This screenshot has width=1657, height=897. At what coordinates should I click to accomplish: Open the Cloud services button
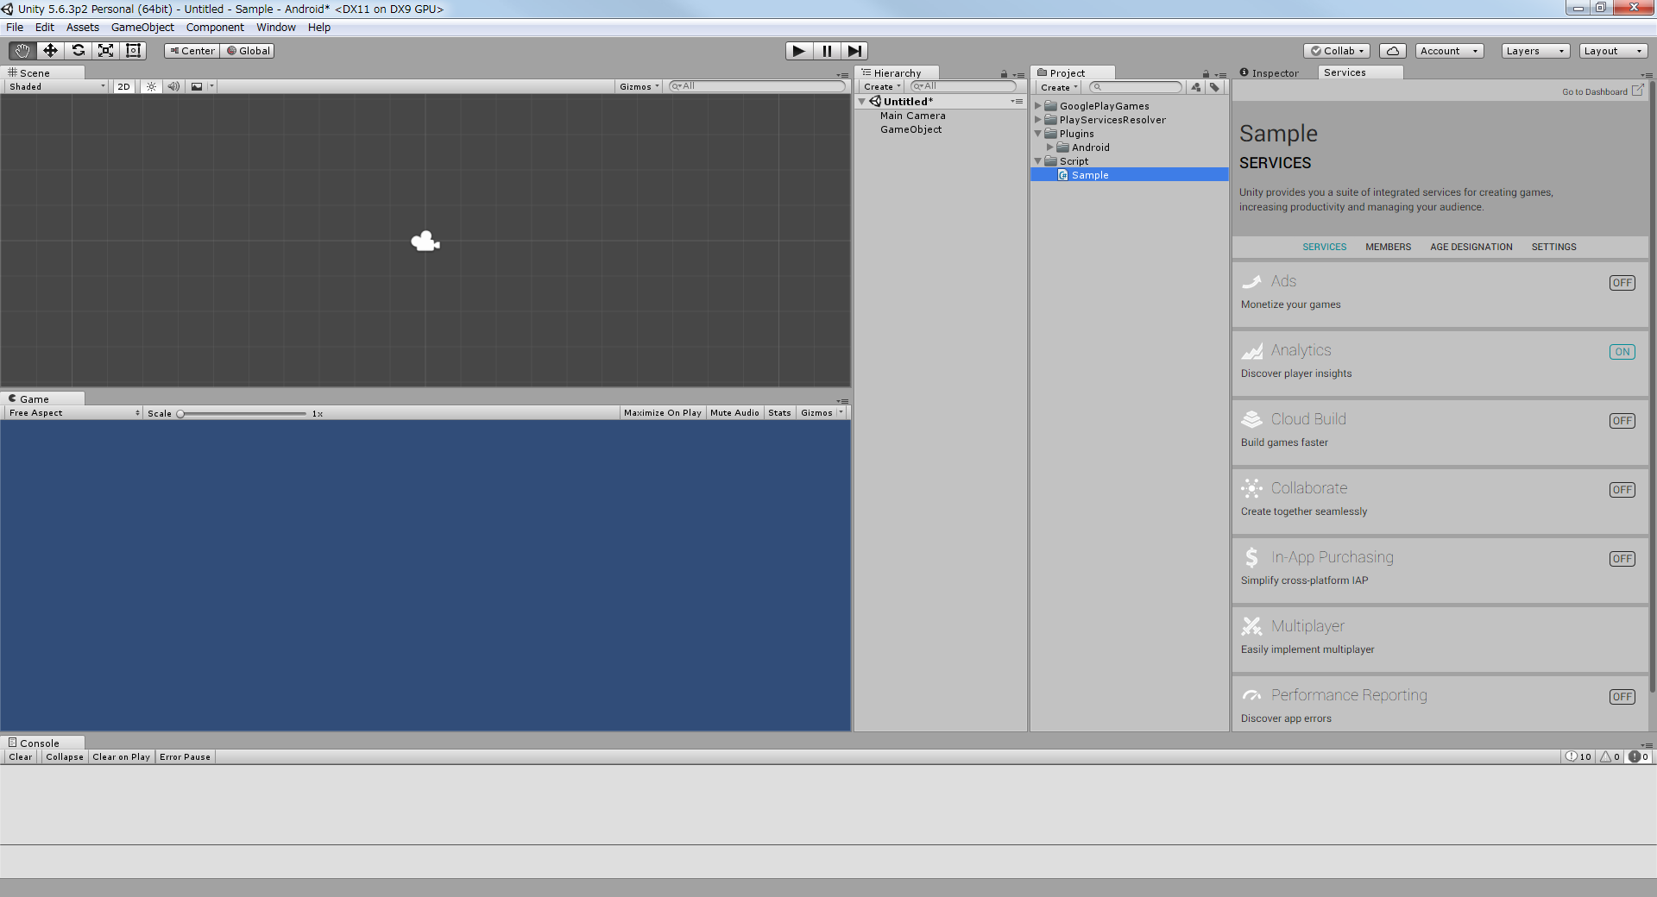pos(1393,51)
